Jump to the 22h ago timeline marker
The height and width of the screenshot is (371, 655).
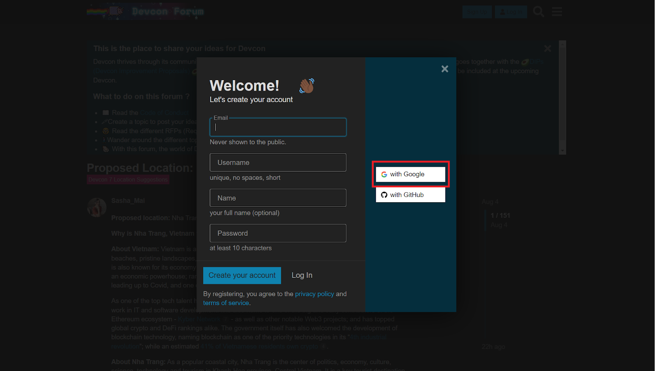pos(493,347)
